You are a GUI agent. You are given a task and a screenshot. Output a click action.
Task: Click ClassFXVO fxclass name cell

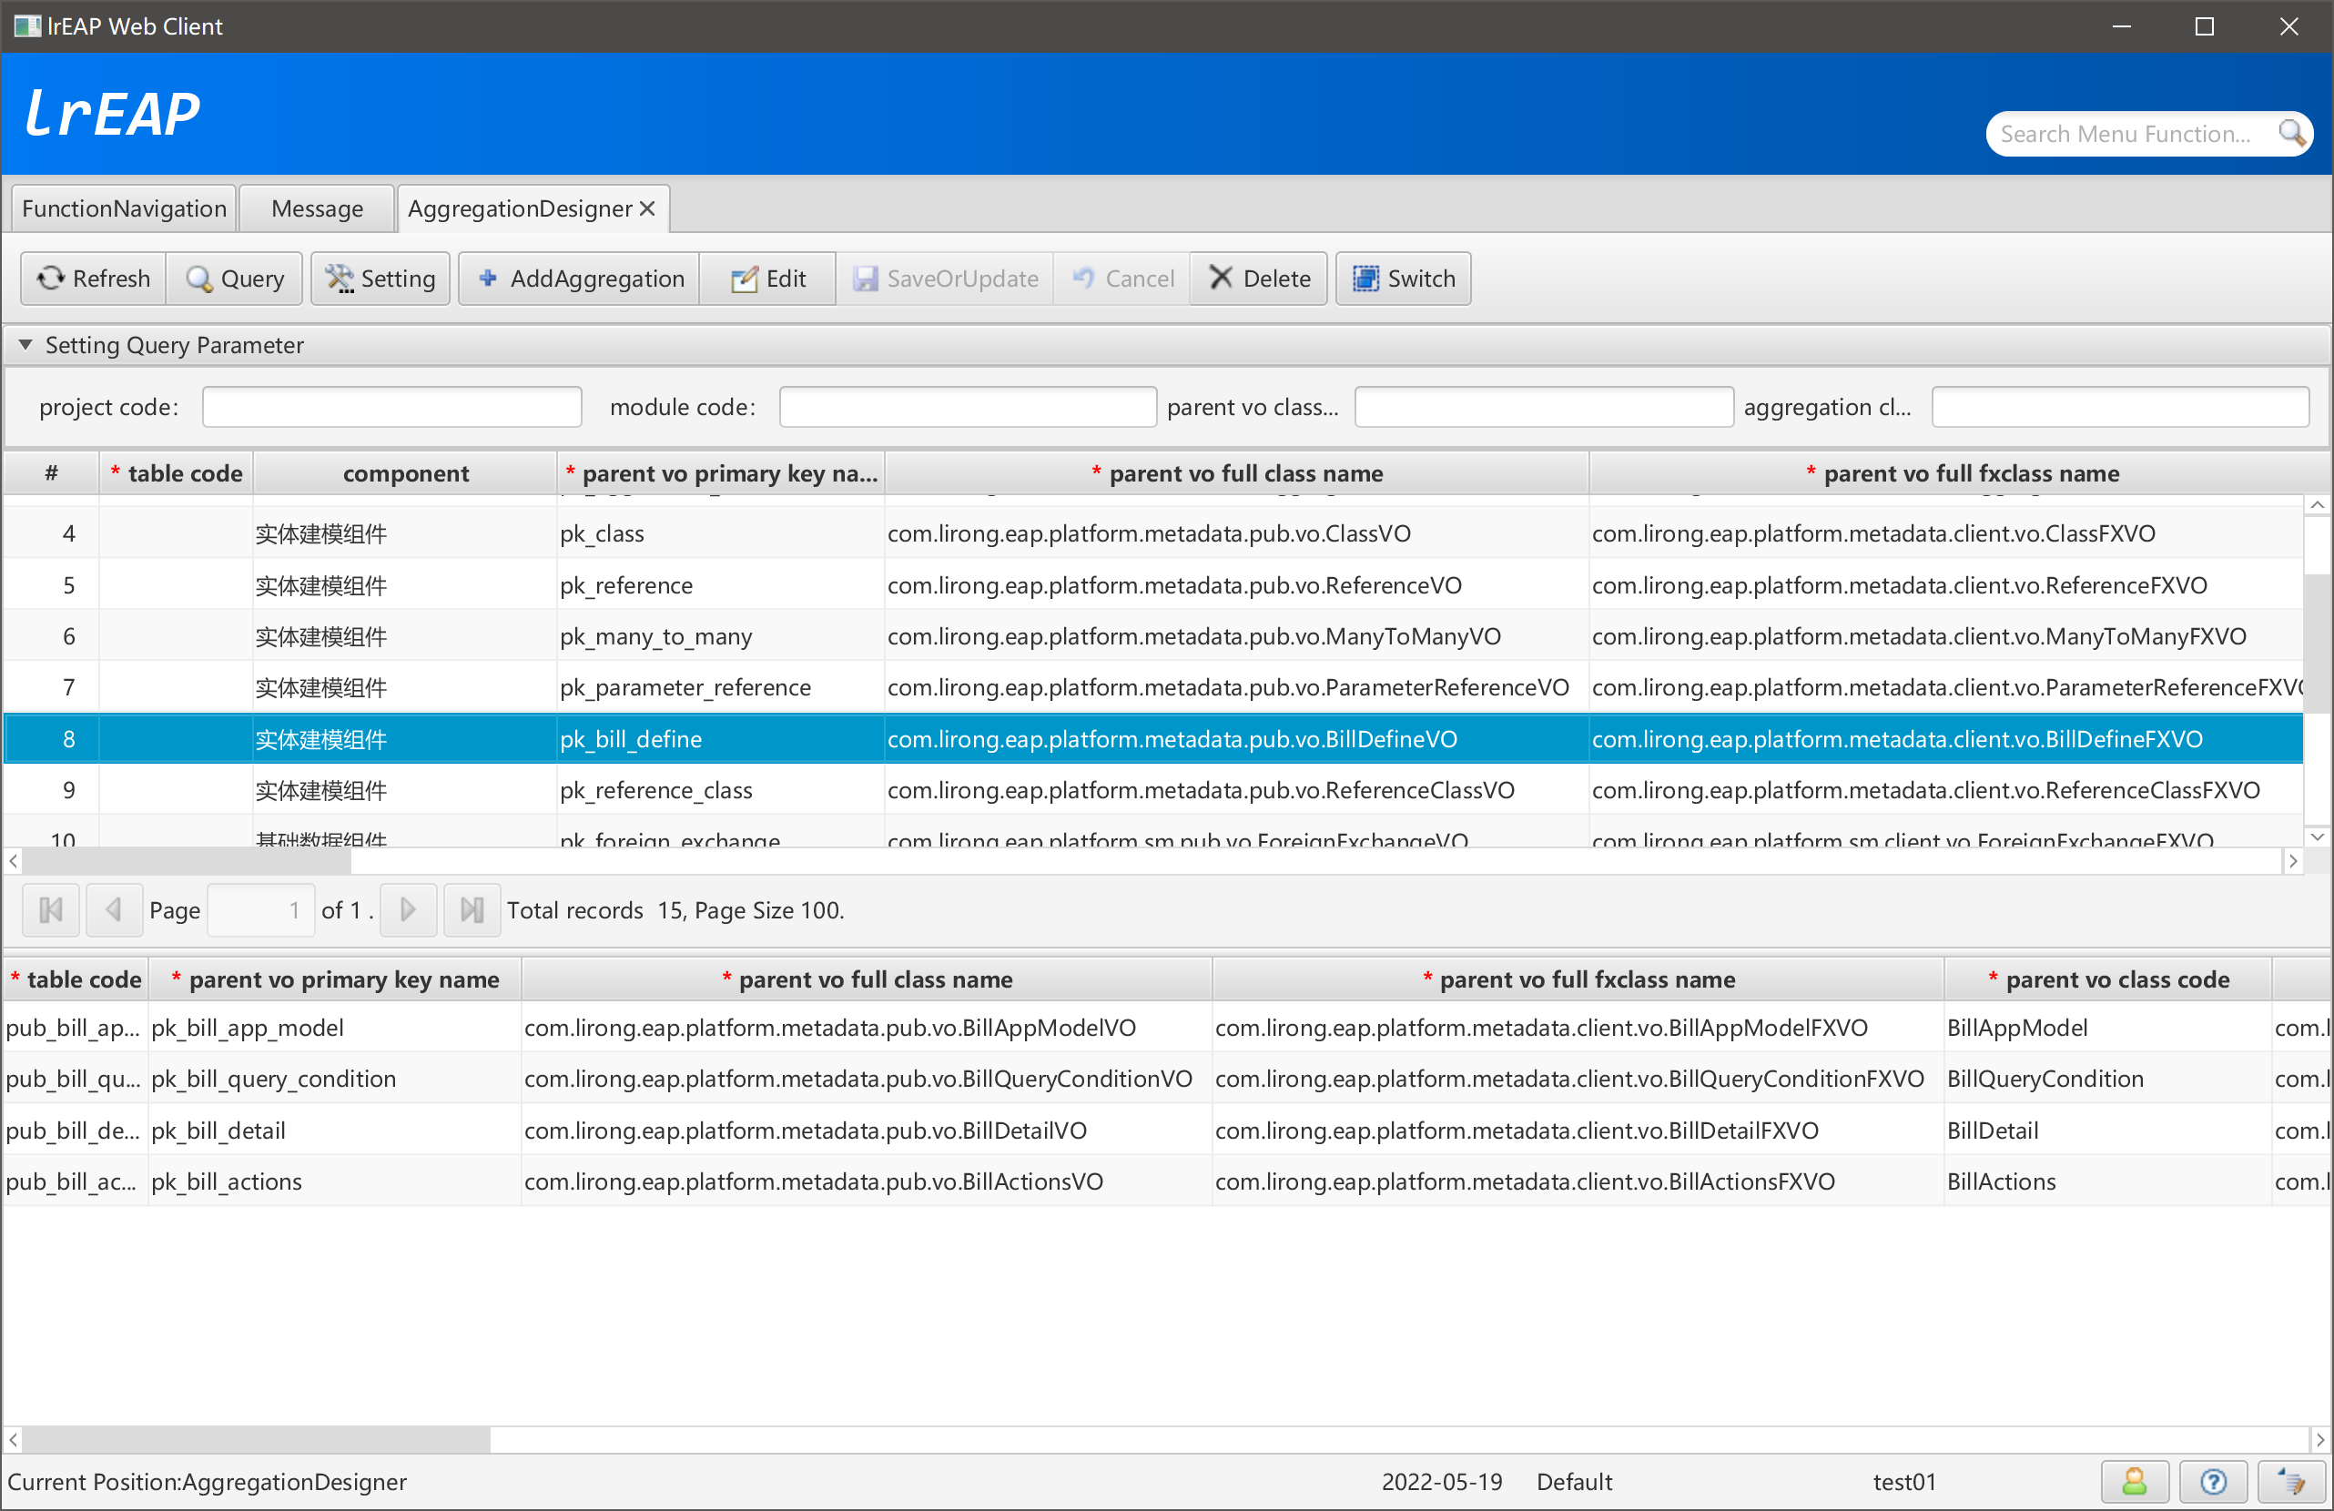[x=1945, y=533]
